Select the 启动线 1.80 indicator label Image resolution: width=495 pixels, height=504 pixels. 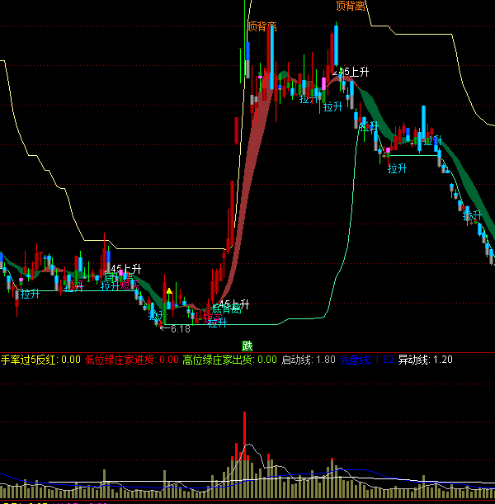[308, 360]
